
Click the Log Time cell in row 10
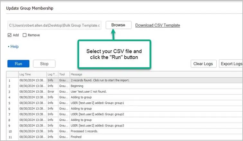[32, 131]
